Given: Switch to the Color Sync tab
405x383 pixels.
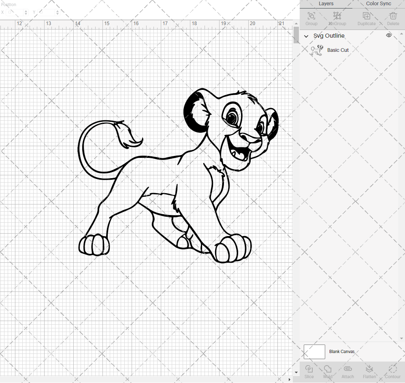Looking at the screenshot, I should [x=378, y=4].
